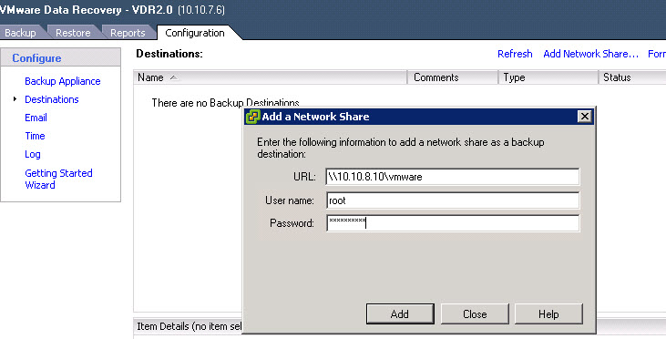Click the Configure panel header

pos(61,57)
